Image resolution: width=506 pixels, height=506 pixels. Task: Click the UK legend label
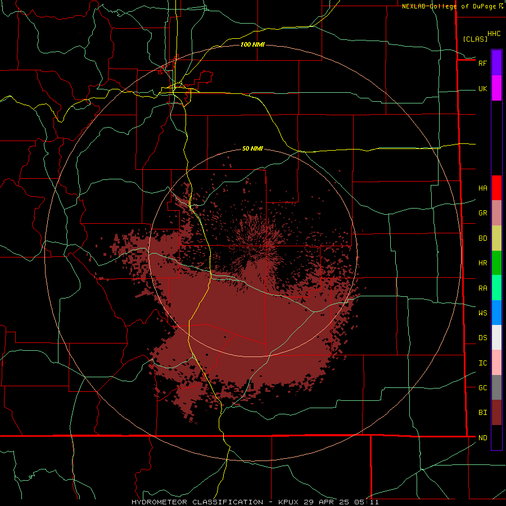coord(482,89)
